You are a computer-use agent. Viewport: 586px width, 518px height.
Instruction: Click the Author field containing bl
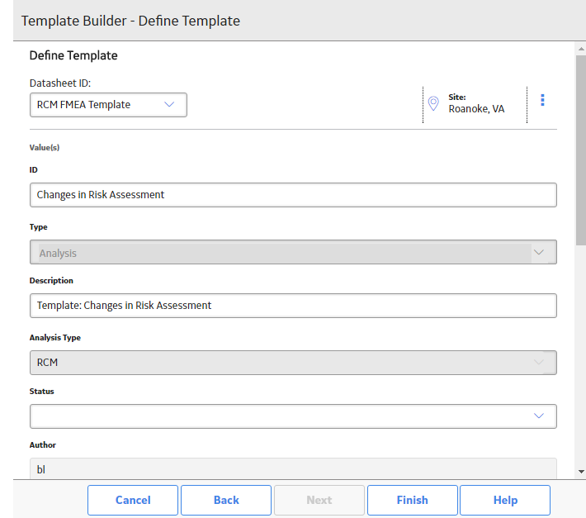[x=293, y=468]
